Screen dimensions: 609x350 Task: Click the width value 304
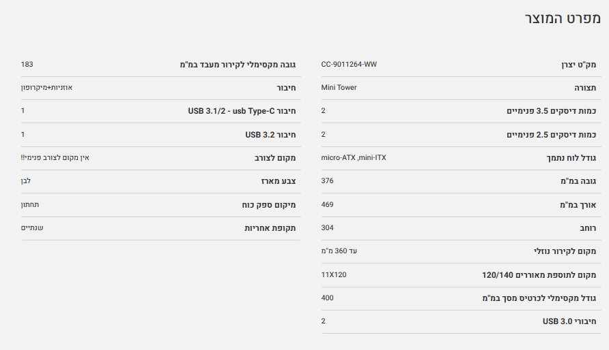tap(327, 227)
